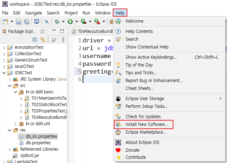
Task: Collapse the src folder
Action: pos(10,86)
